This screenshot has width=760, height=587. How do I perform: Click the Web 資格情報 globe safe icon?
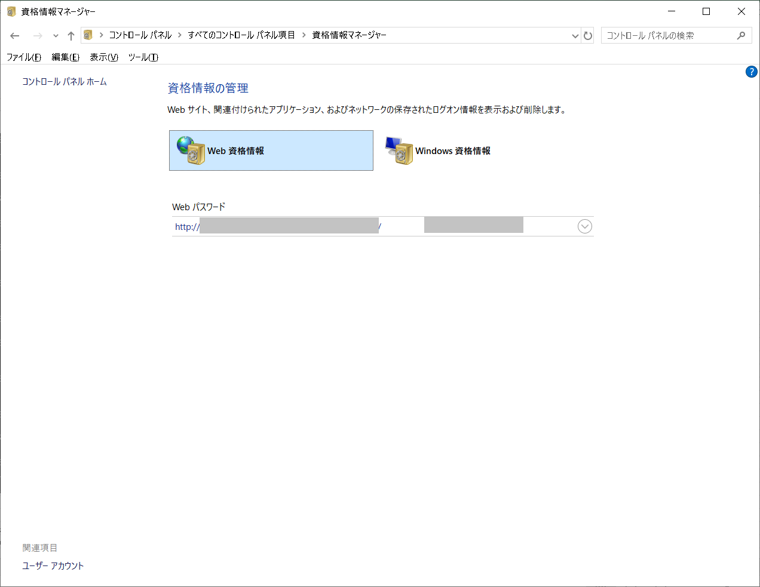pyautogui.click(x=191, y=150)
